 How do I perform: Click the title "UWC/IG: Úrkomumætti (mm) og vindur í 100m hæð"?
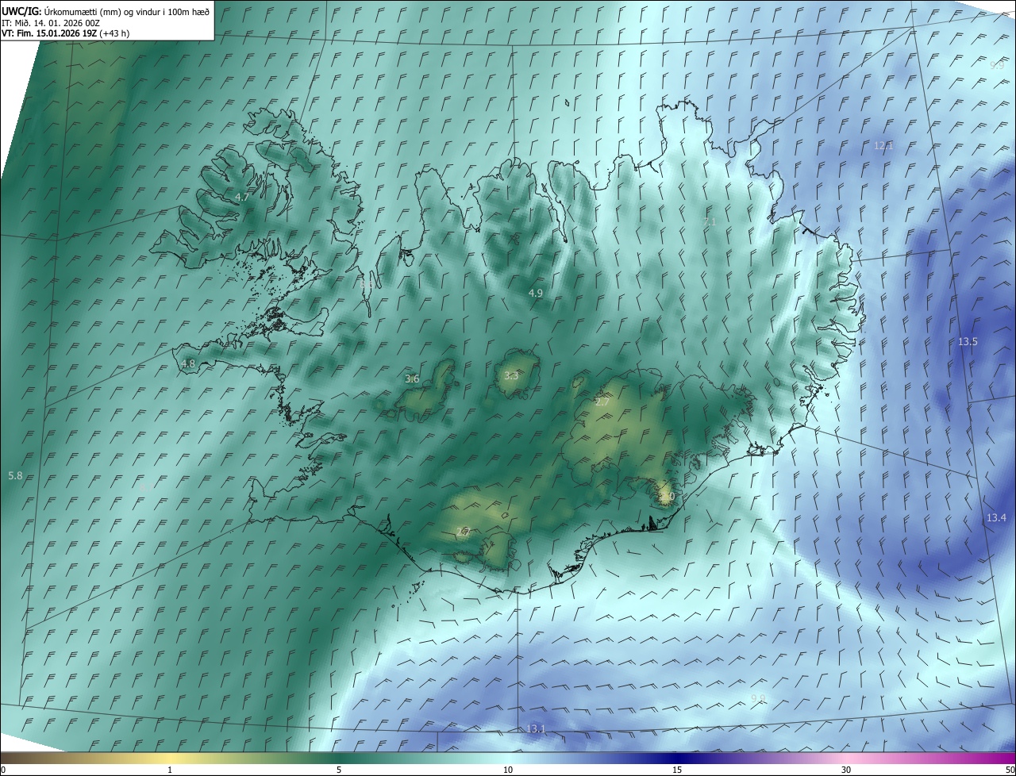pyautogui.click(x=106, y=11)
